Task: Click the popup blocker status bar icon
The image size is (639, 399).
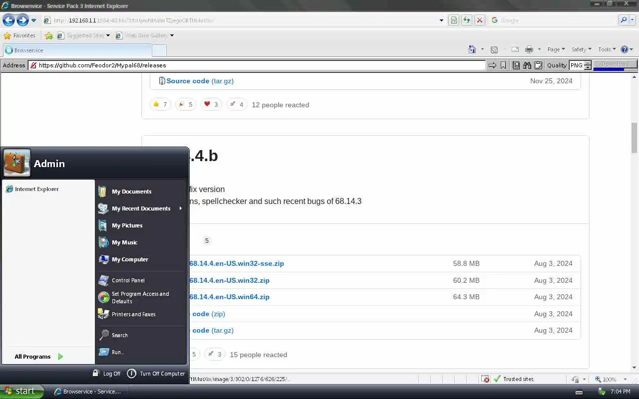Action: click(485, 379)
